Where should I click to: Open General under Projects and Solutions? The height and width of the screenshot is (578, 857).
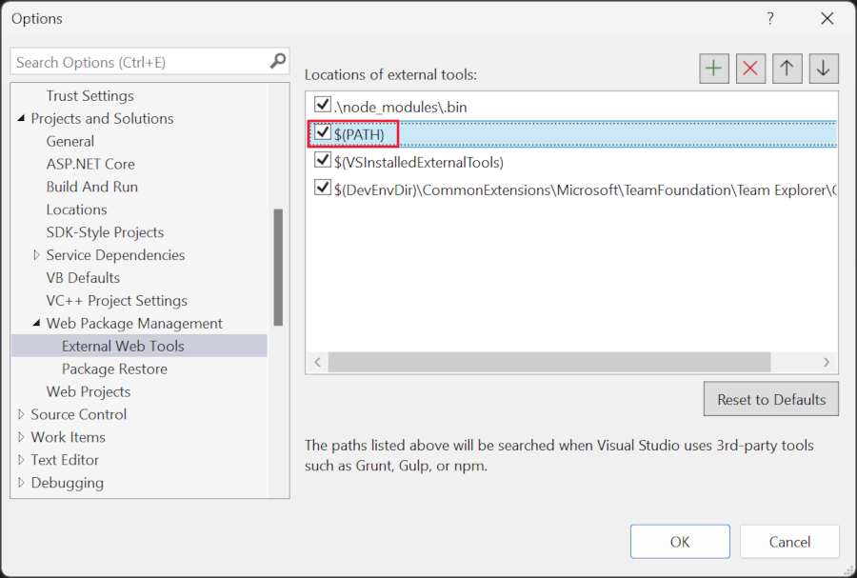[x=70, y=141]
